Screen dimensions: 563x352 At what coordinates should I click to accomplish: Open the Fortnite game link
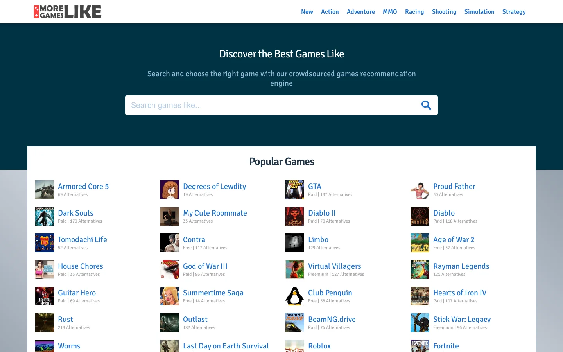point(446,346)
